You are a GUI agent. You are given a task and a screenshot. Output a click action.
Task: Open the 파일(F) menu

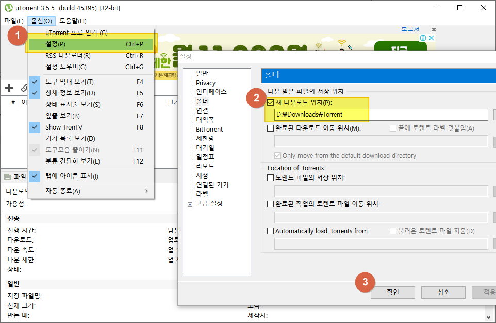14,21
